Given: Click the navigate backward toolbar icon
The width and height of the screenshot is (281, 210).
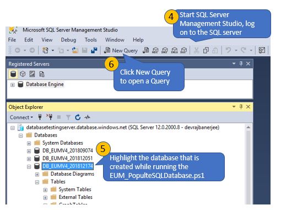Looking at the screenshot, I should point(18,50).
